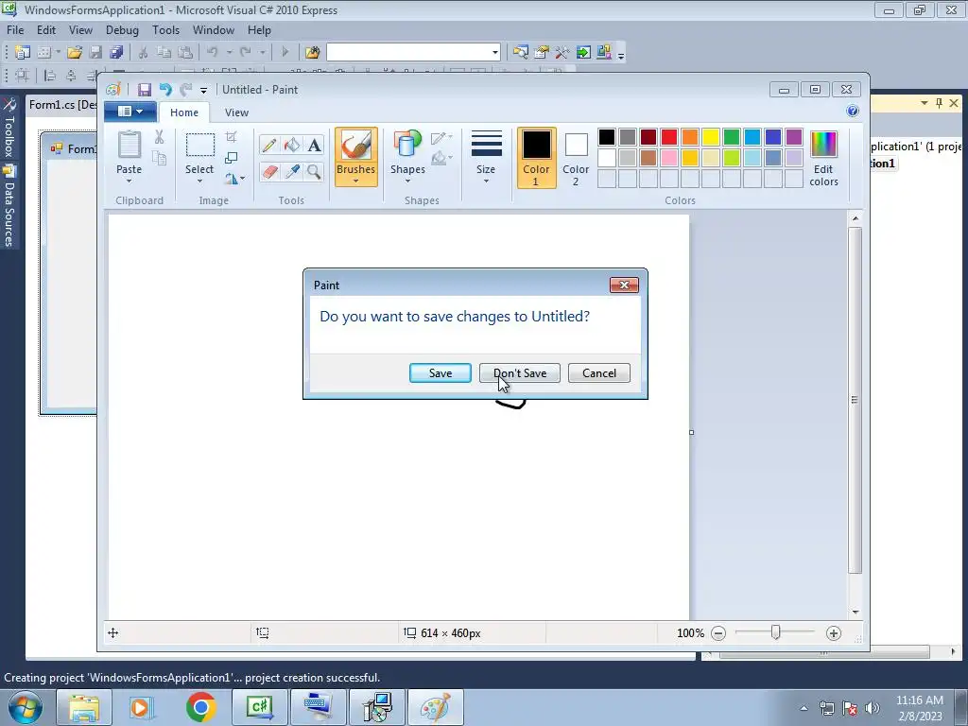The width and height of the screenshot is (968, 726).
Task: Click the Cut scissors icon in Paint
Action: (x=159, y=137)
